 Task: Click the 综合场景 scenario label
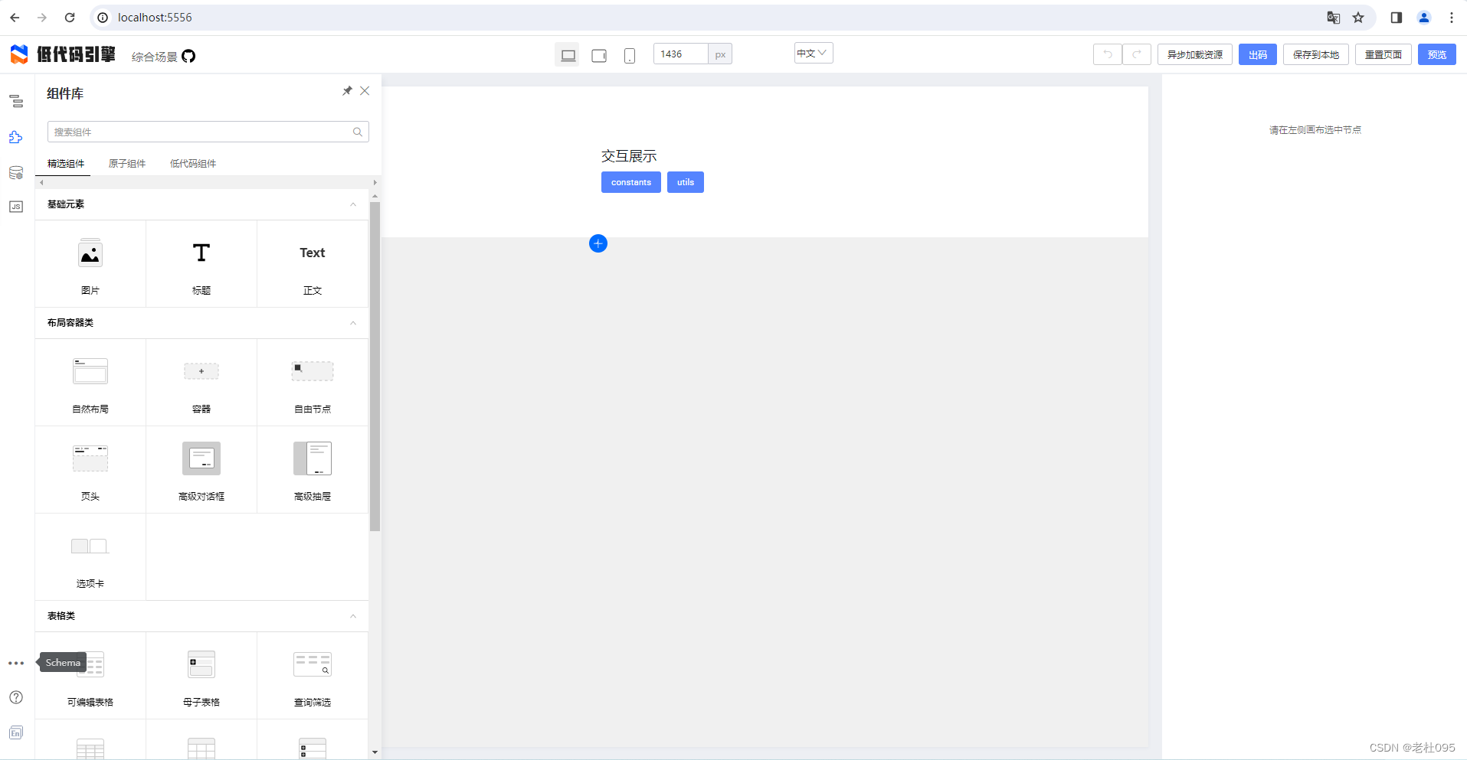[x=154, y=57]
